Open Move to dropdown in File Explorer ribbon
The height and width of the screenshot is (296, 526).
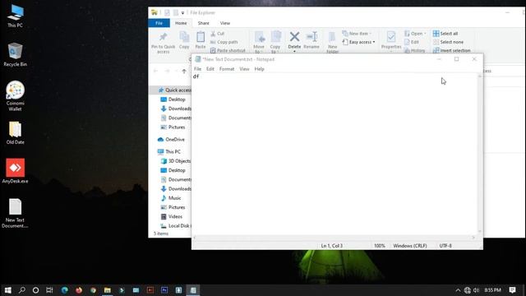point(259,42)
